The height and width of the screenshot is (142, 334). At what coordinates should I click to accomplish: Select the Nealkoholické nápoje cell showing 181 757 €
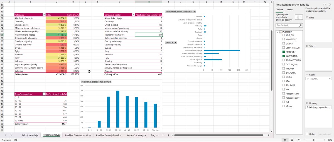coord(56,35)
